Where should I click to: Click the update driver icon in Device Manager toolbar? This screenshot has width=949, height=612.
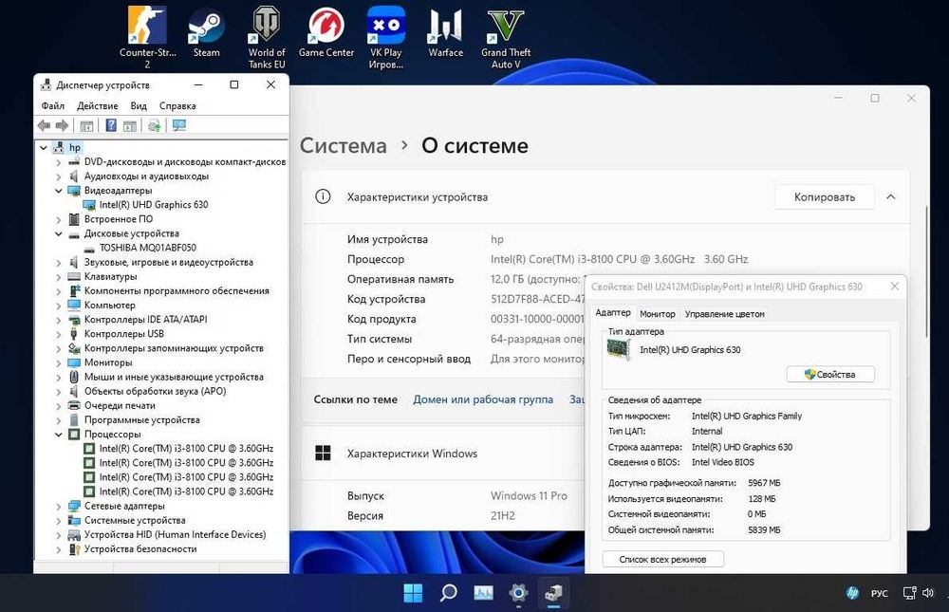[155, 125]
